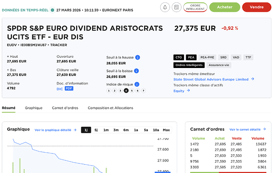This screenshot has height=173, width=275.
Task: Follow Voir le graphique détaillé link
Action: (53, 130)
